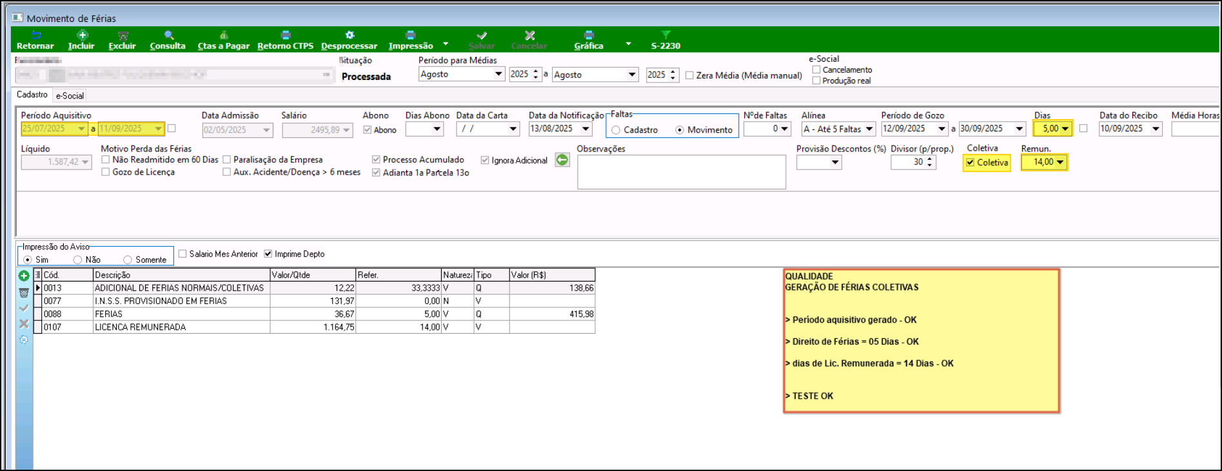Open the Consulta magnifier icon
The image size is (1222, 471).
(x=168, y=35)
